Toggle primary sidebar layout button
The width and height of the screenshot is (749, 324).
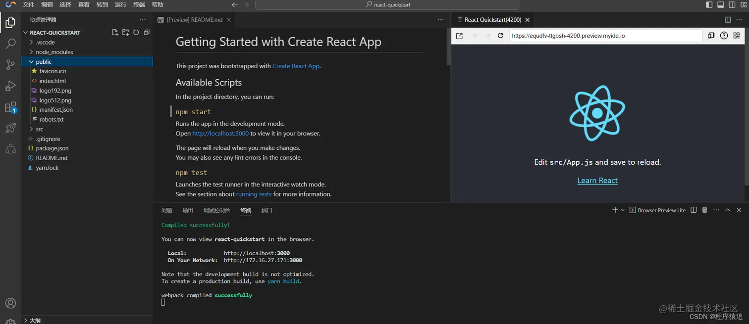coord(709,4)
